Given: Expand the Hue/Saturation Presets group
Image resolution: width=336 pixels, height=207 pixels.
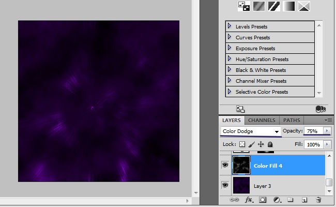Looking at the screenshot, I should 230,58.
